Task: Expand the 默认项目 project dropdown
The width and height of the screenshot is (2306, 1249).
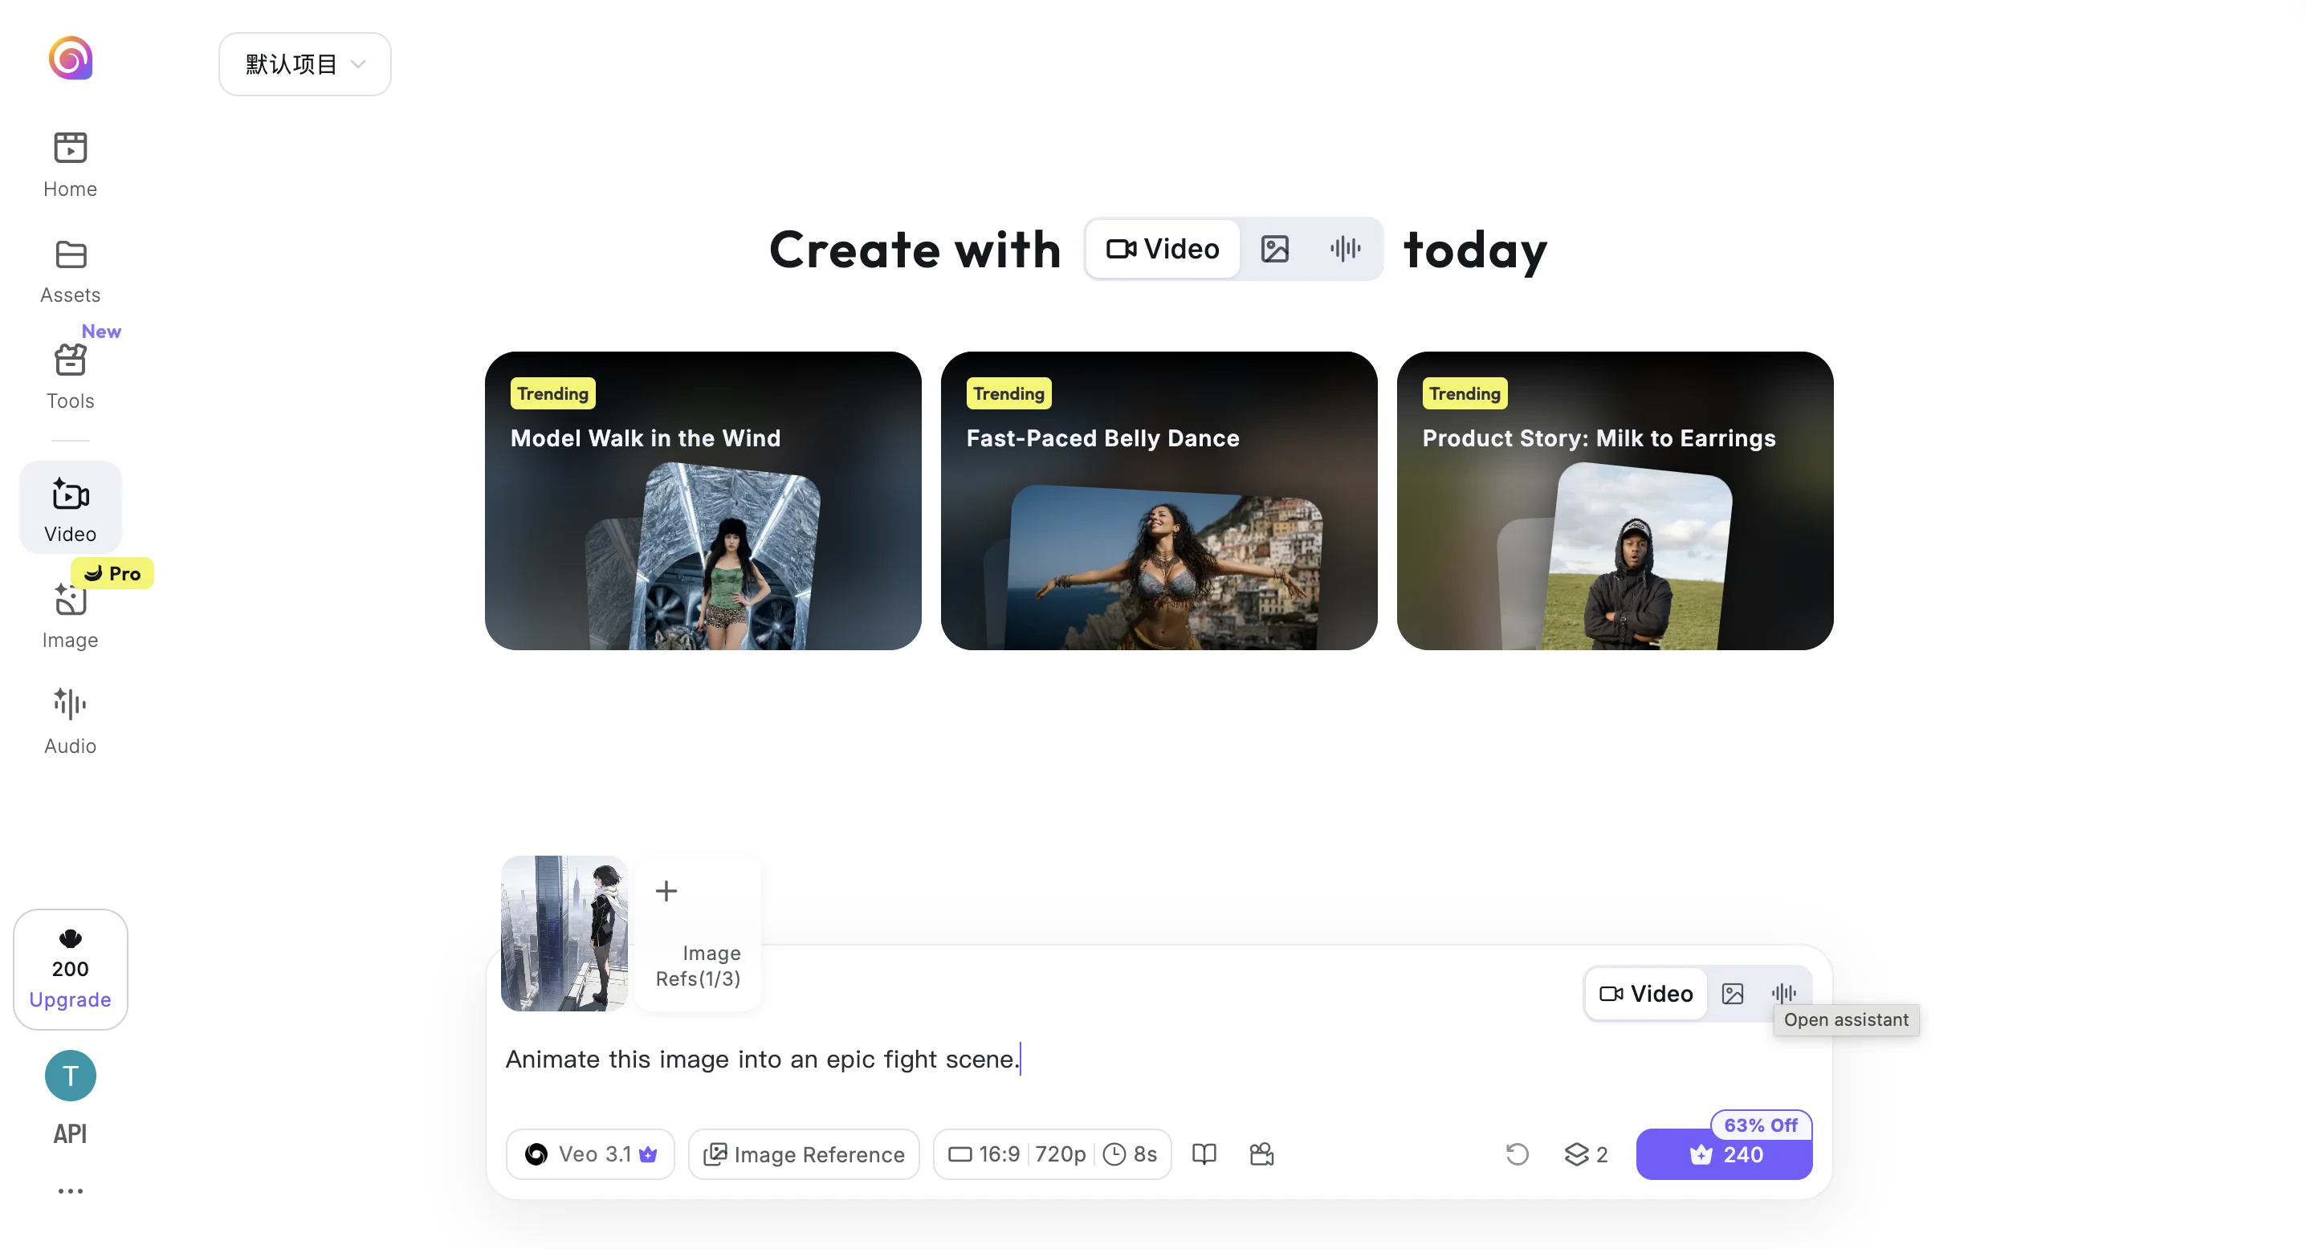Action: (304, 64)
